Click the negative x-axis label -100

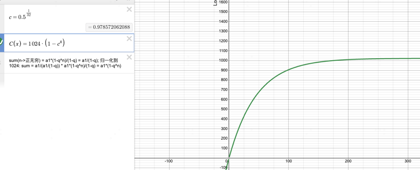tap(169, 161)
